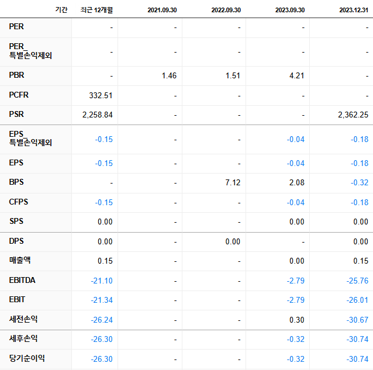Image resolution: width=373 pixels, height=370 pixels.
Task: Select EBITDA value -21.10
Action: pyautogui.click(x=102, y=281)
